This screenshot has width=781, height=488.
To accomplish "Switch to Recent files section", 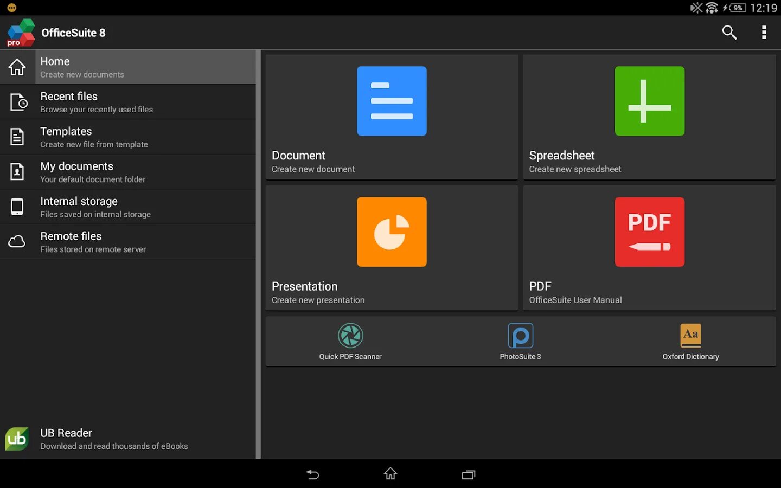I will pyautogui.click(x=127, y=101).
